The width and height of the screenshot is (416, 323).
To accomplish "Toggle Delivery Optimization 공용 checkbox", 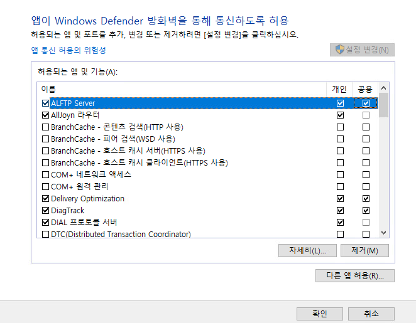I will pyautogui.click(x=366, y=199).
